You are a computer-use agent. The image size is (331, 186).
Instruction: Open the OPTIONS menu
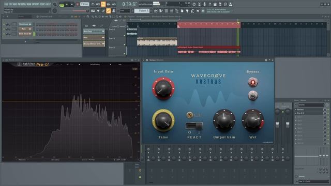36,4
